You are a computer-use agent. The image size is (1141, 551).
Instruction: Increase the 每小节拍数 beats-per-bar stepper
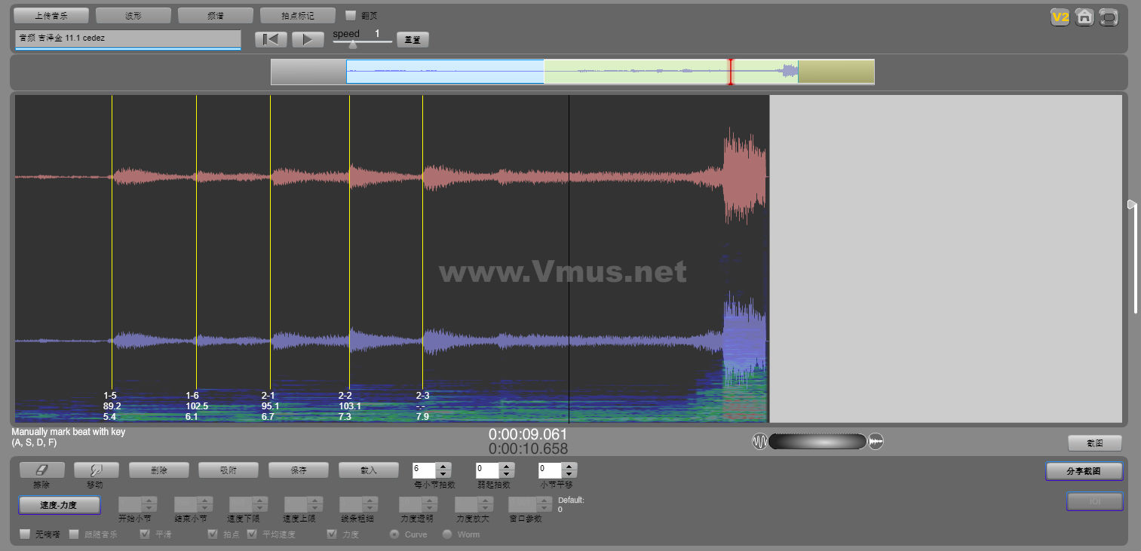(443, 466)
